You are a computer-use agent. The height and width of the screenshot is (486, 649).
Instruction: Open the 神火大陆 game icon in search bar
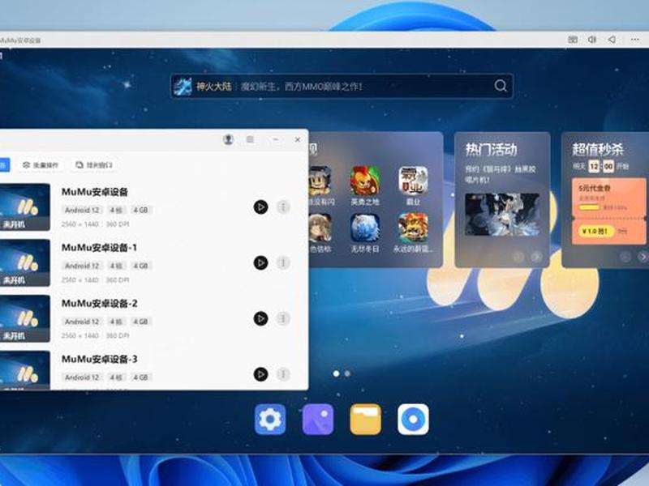(183, 87)
